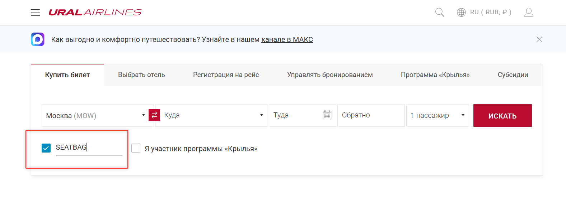This screenshot has width=566, height=222.
Task: Open the user account profile icon
Action: (529, 13)
